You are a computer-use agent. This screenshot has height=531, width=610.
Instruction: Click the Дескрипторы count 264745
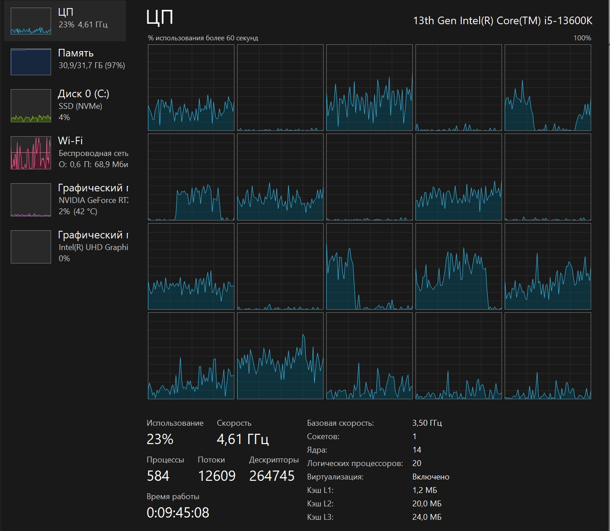coord(272,476)
